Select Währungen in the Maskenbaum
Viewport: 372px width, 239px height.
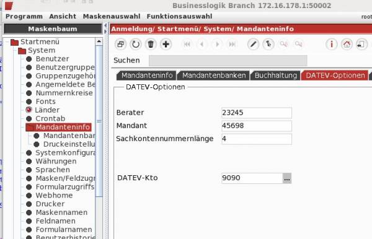[x=56, y=162]
